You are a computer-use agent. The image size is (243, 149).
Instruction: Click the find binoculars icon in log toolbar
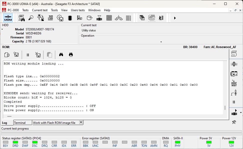(61, 55)
